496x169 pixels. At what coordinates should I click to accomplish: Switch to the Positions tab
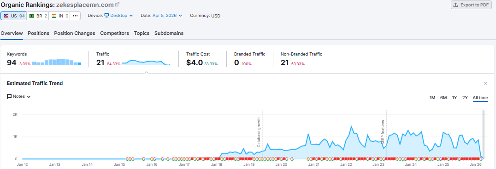(39, 33)
